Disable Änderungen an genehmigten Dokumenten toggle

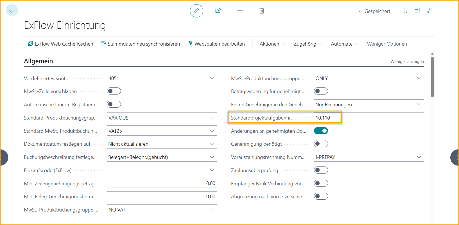coord(321,131)
